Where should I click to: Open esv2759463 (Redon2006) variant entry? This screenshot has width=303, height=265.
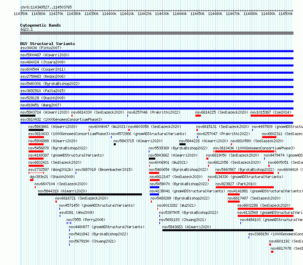[43, 76]
